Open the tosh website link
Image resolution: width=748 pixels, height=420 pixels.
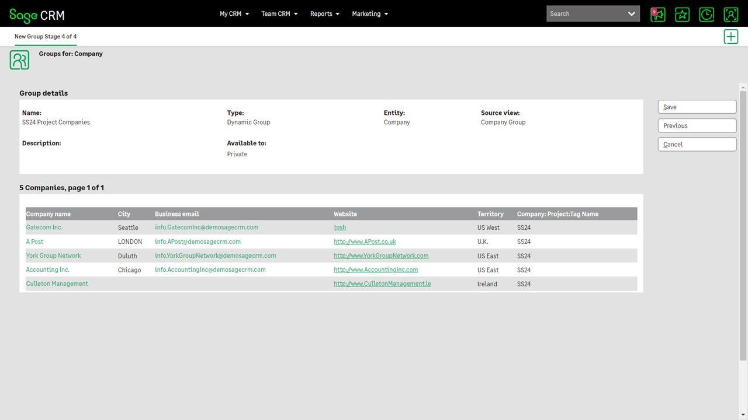tap(340, 228)
